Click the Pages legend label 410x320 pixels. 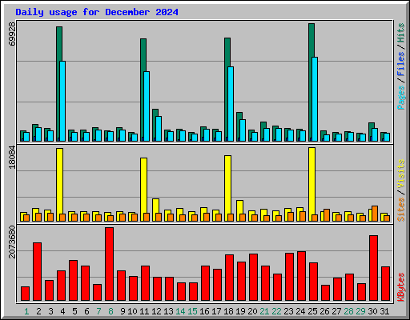click(400, 98)
